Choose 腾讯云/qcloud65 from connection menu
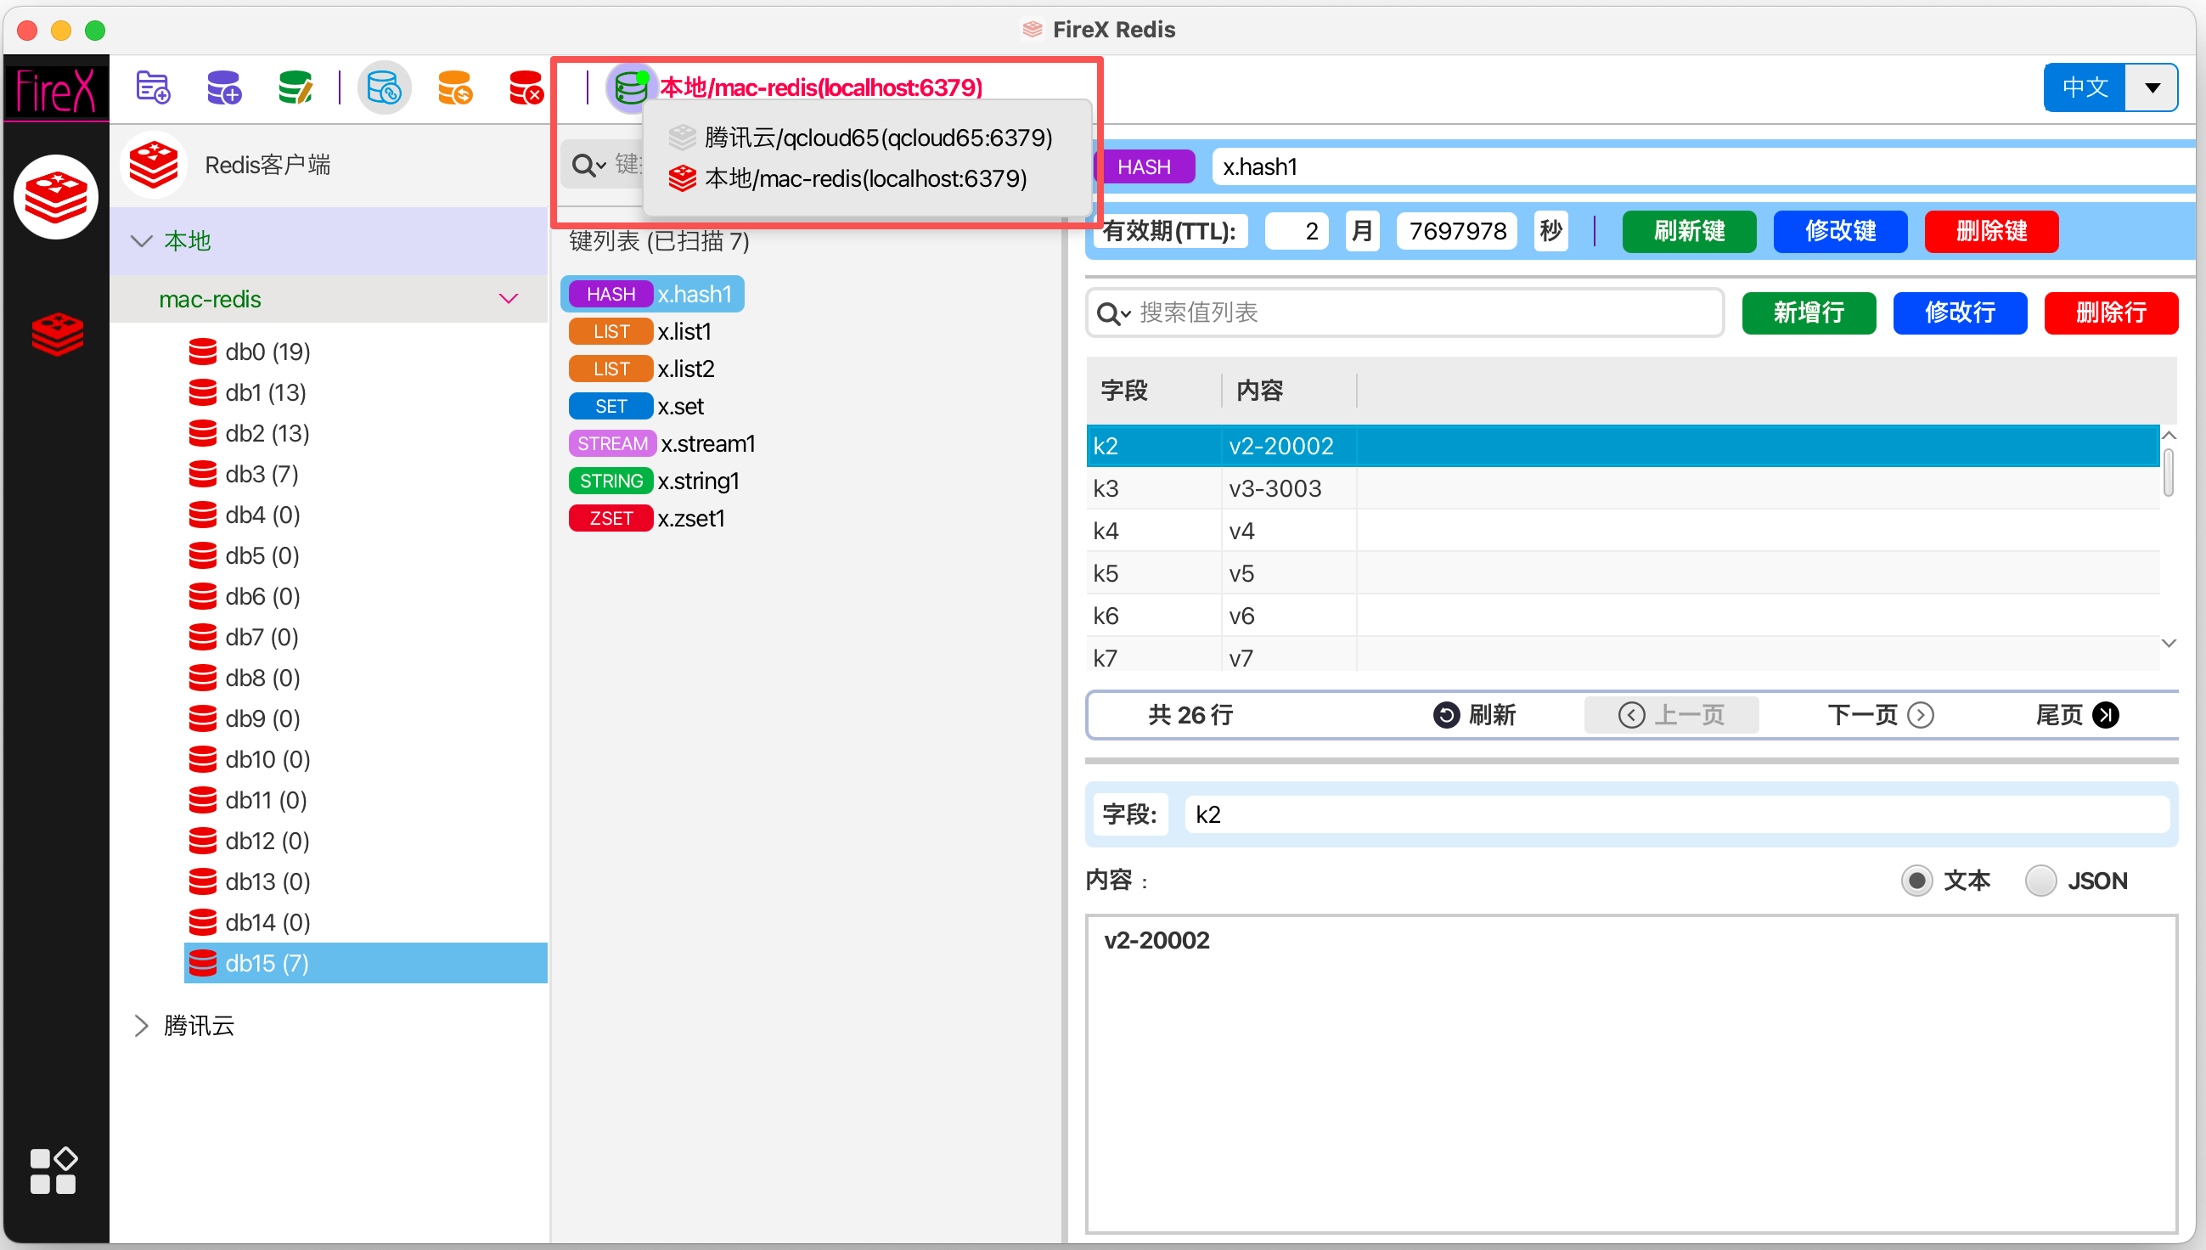2206x1250 pixels. [877, 138]
